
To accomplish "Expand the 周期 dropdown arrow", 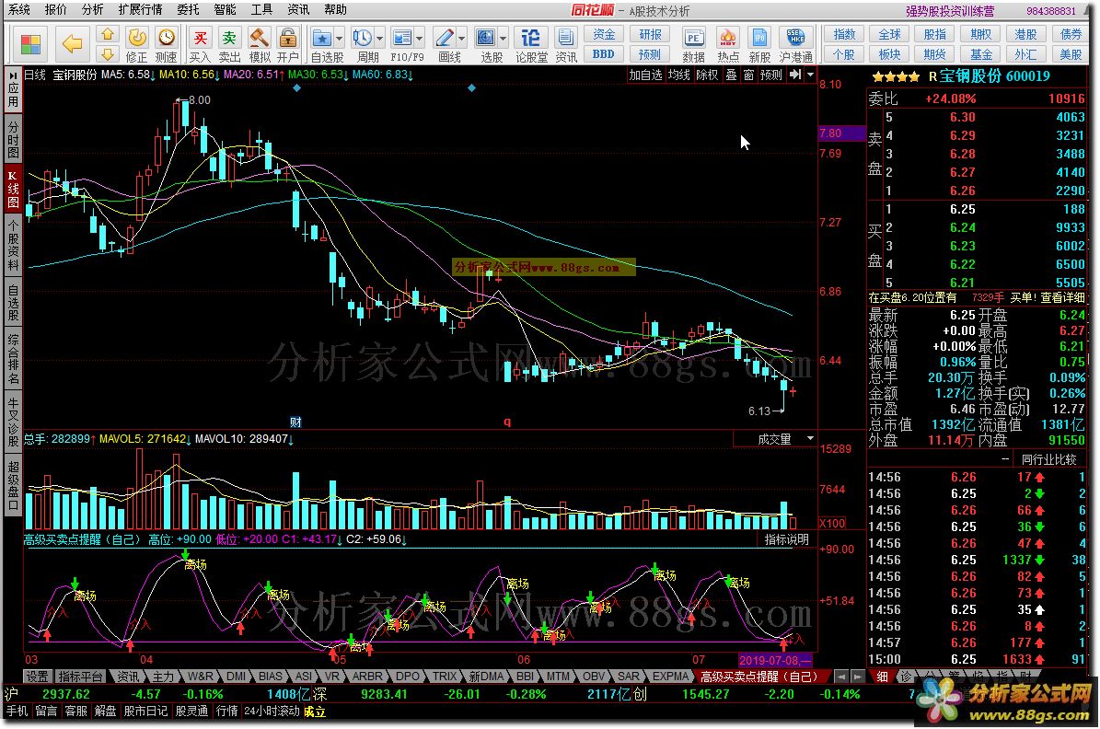I will [379, 38].
